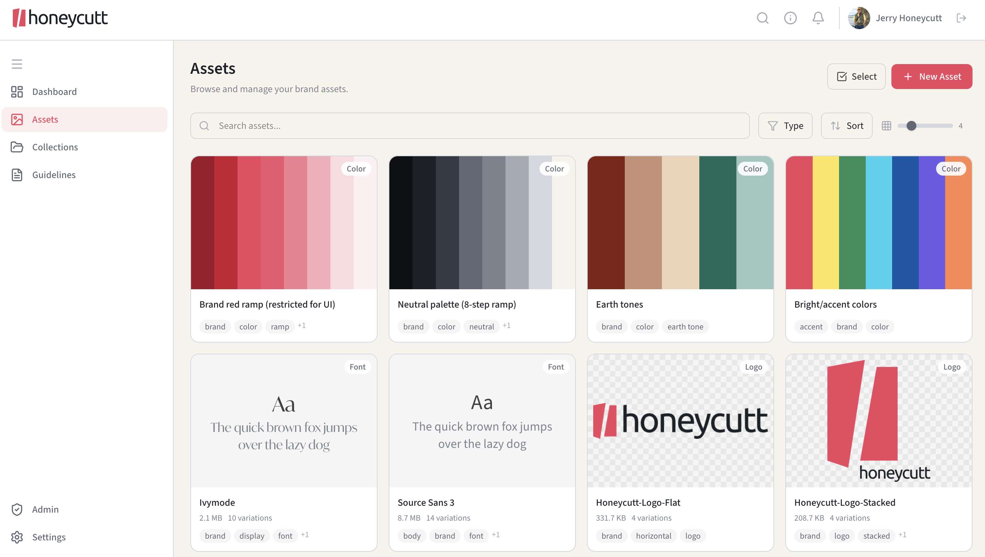Open Settings from sidebar
The width and height of the screenshot is (985, 557).
coord(85,537)
